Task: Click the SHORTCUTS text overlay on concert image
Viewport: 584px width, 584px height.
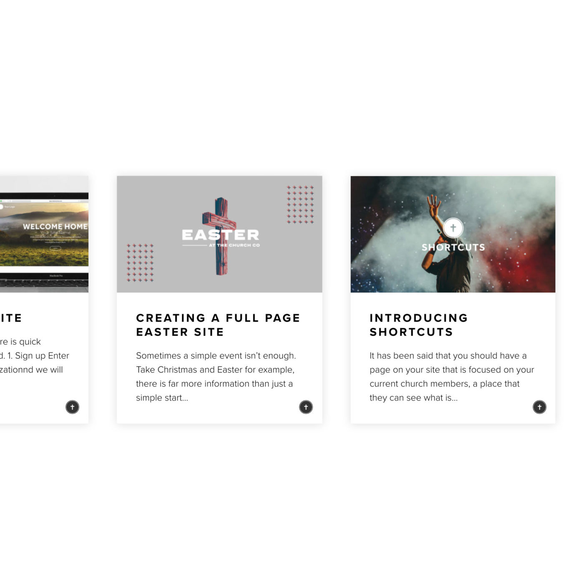Action: pyautogui.click(x=453, y=247)
